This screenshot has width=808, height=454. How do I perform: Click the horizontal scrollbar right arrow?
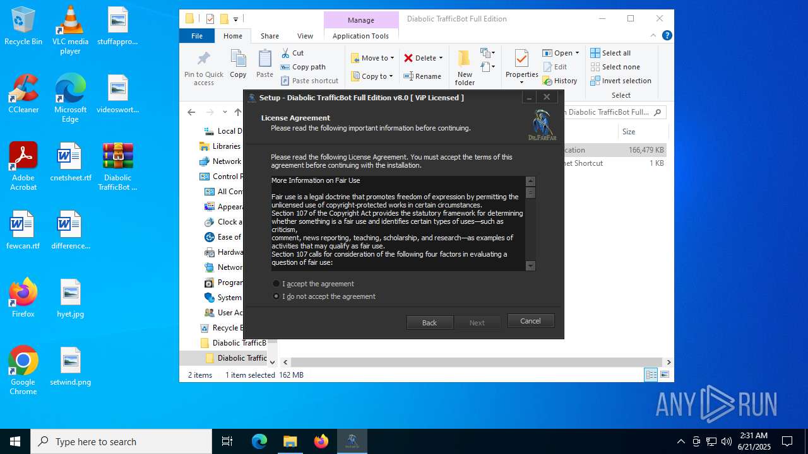[668, 363]
